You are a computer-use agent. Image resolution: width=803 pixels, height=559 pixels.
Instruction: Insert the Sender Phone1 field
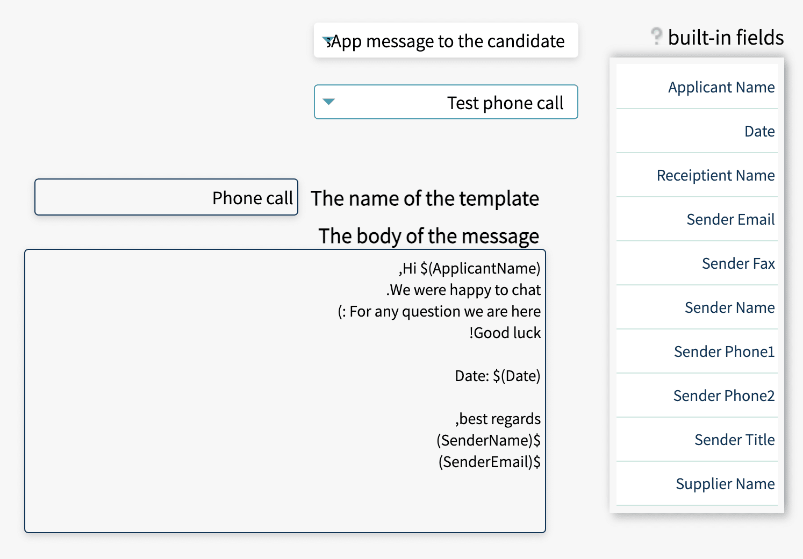pyautogui.click(x=697, y=352)
